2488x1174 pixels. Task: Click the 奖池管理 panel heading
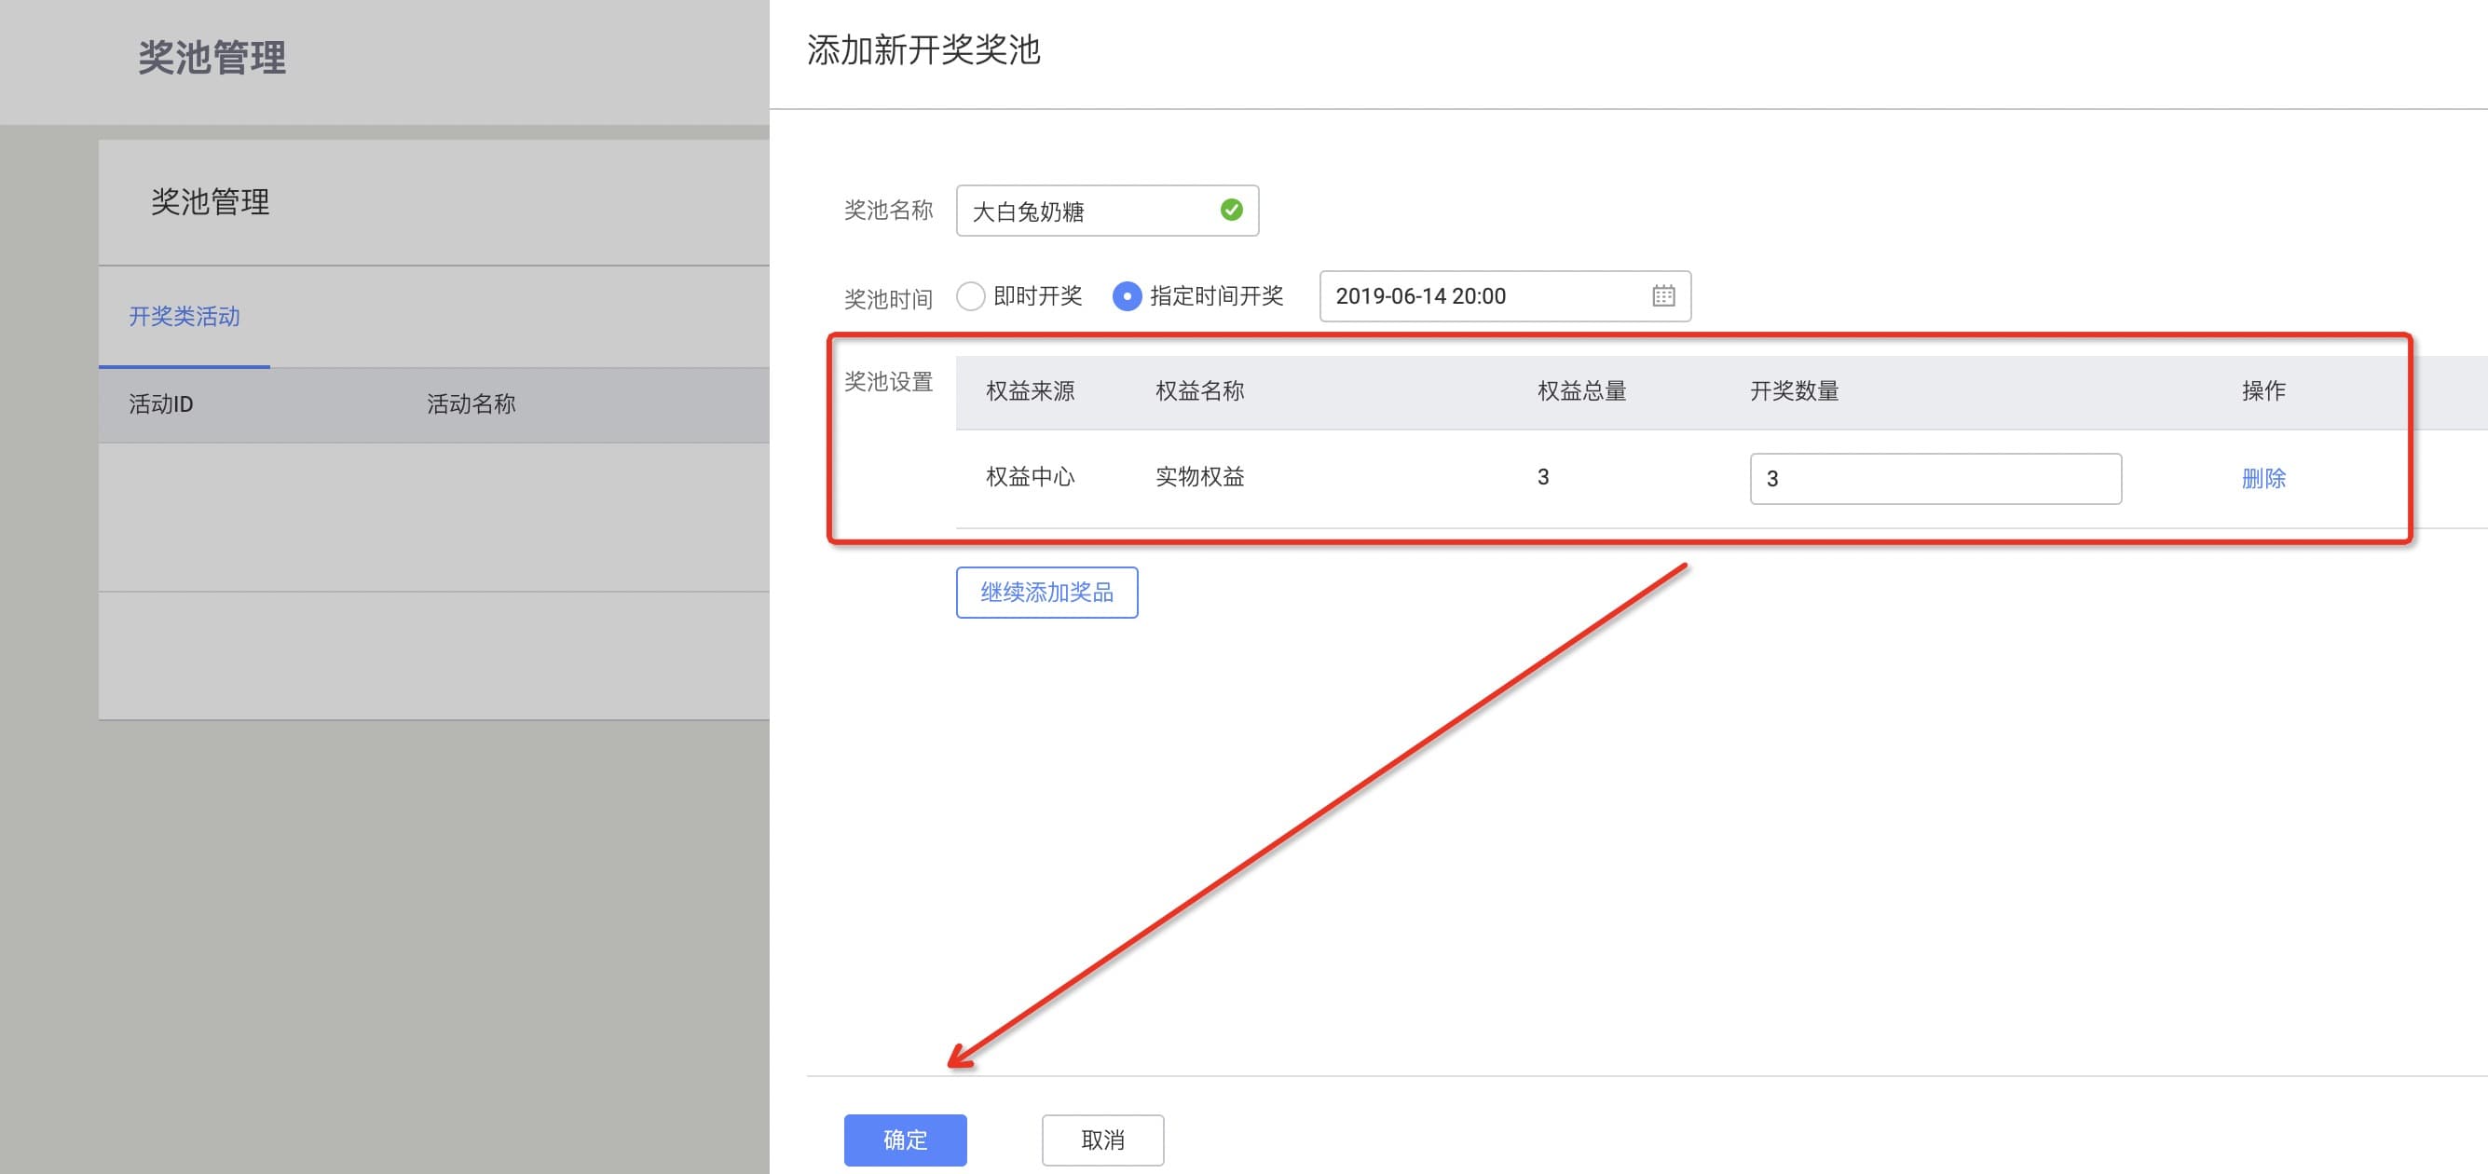coord(211,202)
